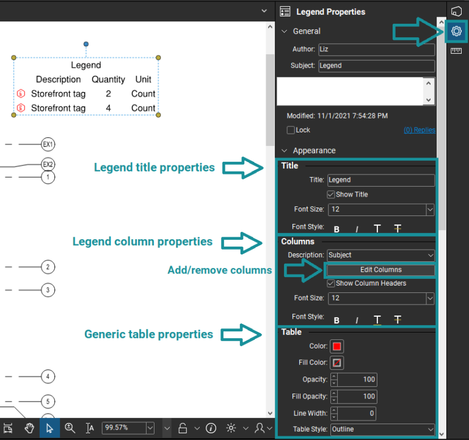
Task: Open dropdown arrow beside the profile icon
Action: (x=269, y=428)
